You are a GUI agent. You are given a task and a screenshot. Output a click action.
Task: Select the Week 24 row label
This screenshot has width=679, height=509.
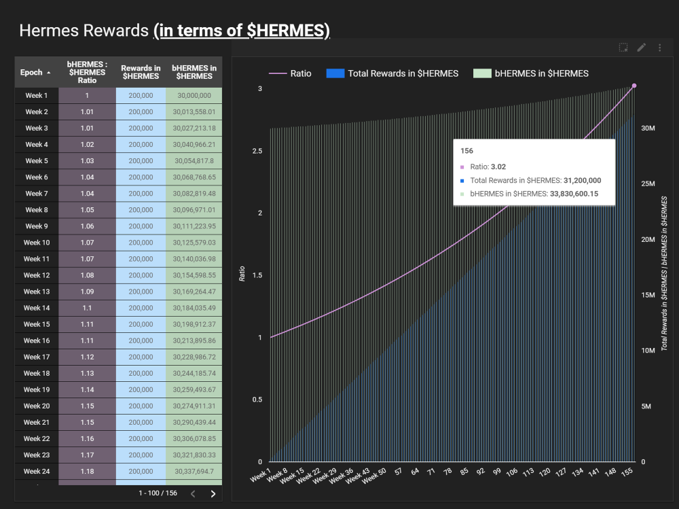point(37,471)
